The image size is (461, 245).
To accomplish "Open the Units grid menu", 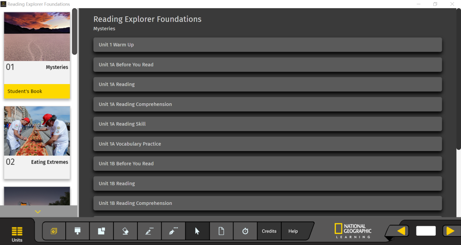I will [x=17, y=233].
